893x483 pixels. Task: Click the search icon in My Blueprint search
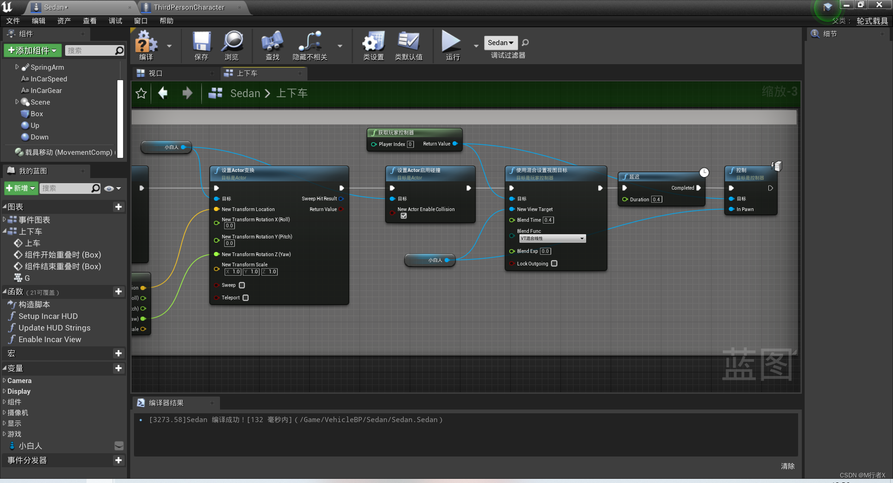(x=95, y=188)
